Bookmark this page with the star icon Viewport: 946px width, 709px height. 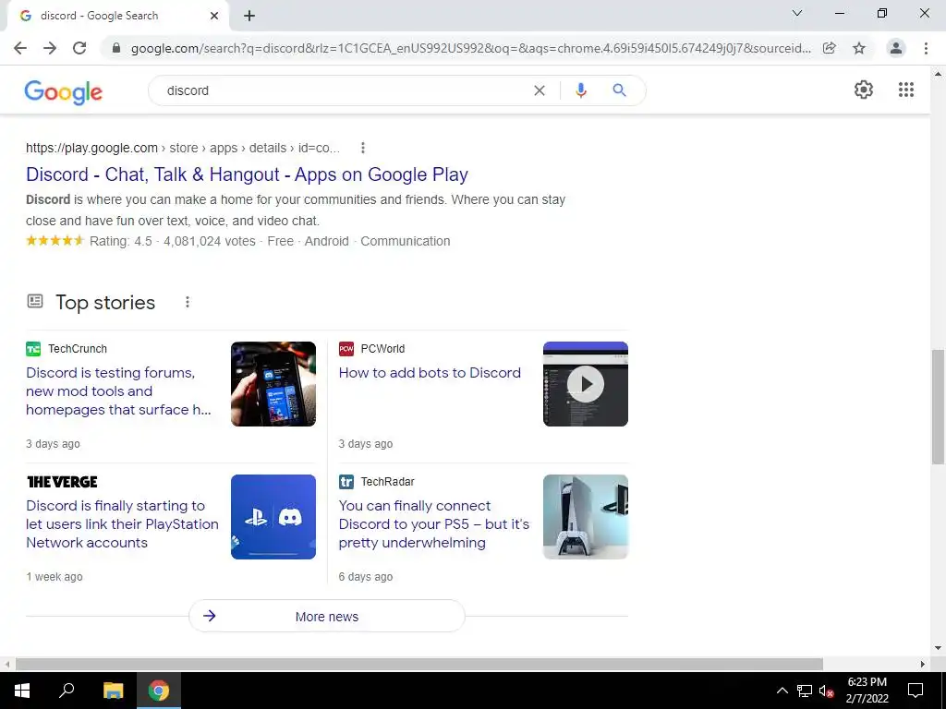(x=859, y=48)
